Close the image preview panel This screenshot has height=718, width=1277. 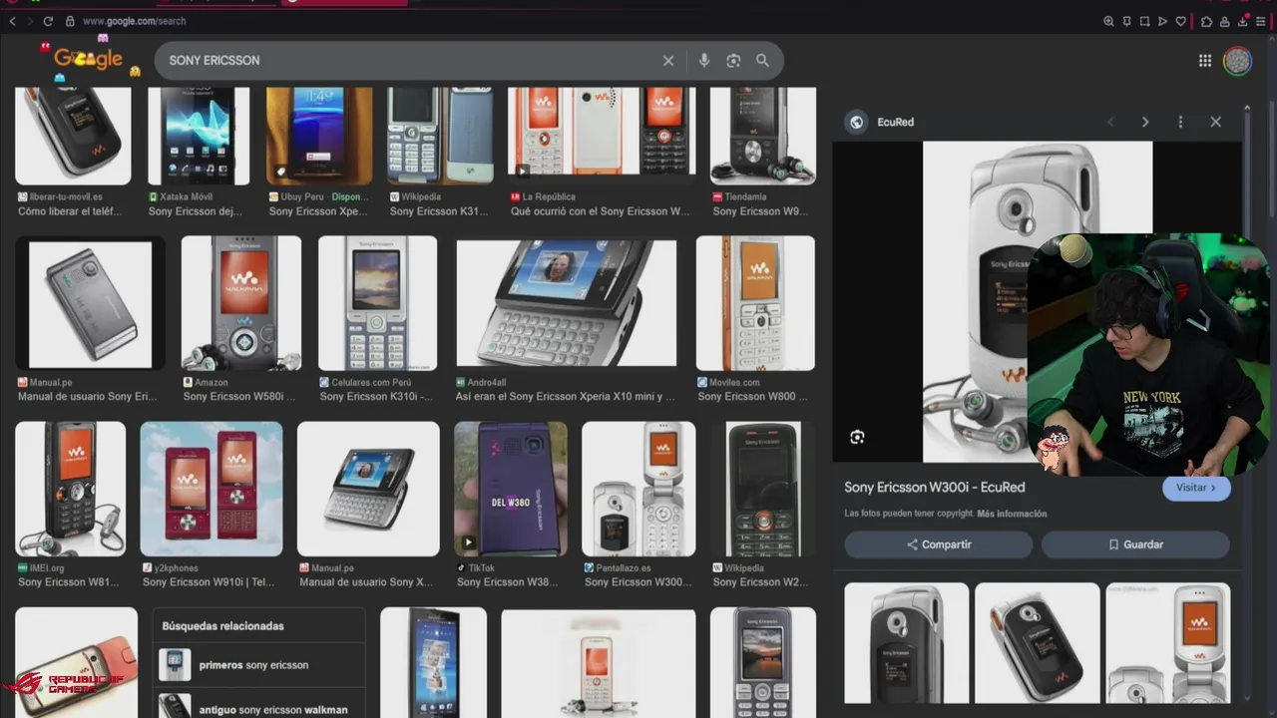tap(1215, 122)
